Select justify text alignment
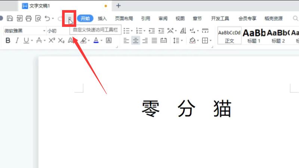The width and height of the screenshot is (299, 168). [154, 40]
